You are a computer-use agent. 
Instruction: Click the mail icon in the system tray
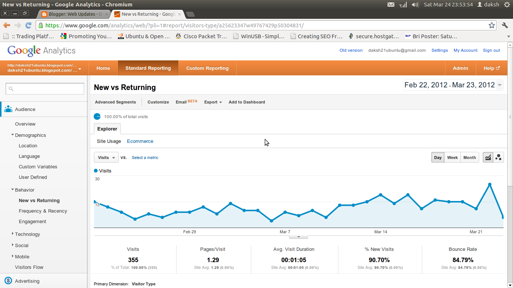[391, 4]
